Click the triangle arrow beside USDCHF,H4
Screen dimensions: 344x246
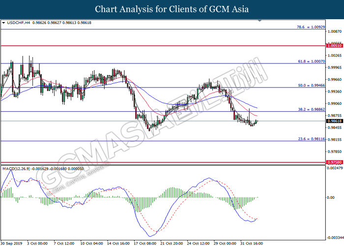click(x=4, y=23)
